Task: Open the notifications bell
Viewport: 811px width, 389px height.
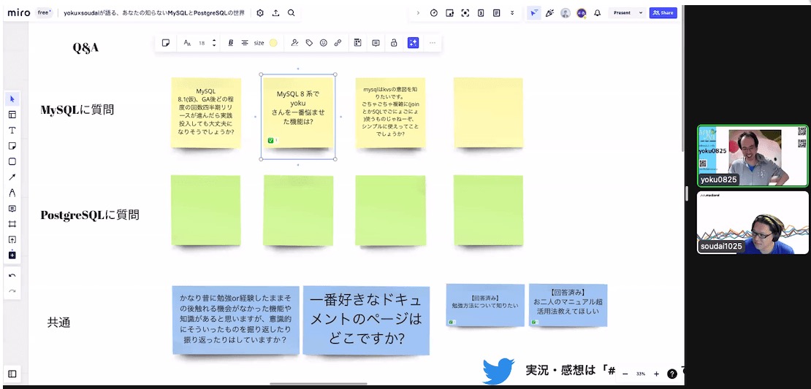Action: tap(597, 13)
